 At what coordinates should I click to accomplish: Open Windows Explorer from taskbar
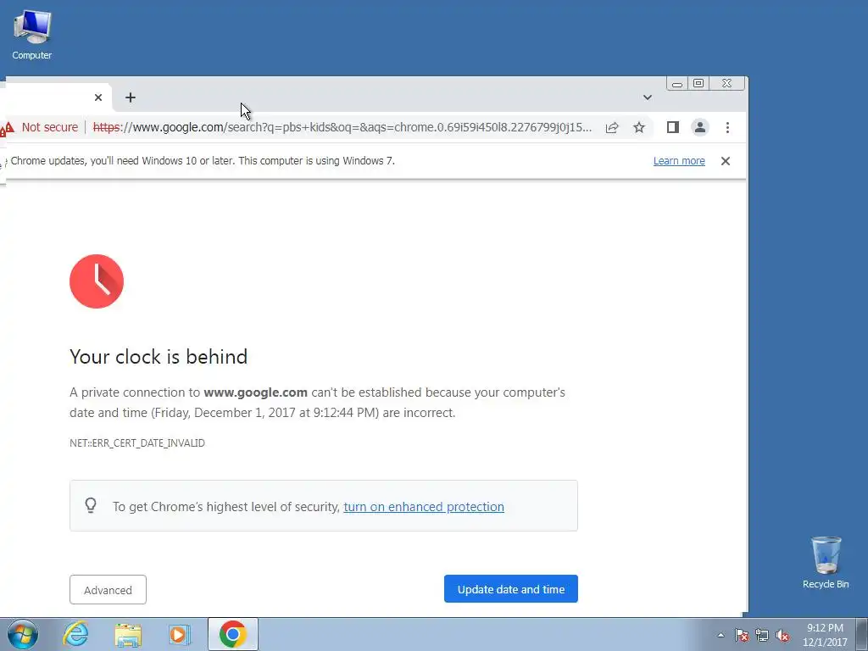click(x=128, y=635)
